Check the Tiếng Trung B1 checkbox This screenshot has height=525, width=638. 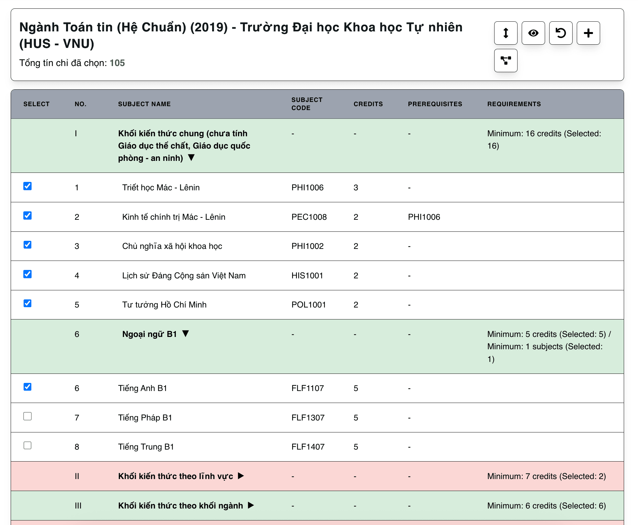pos(28,445)
